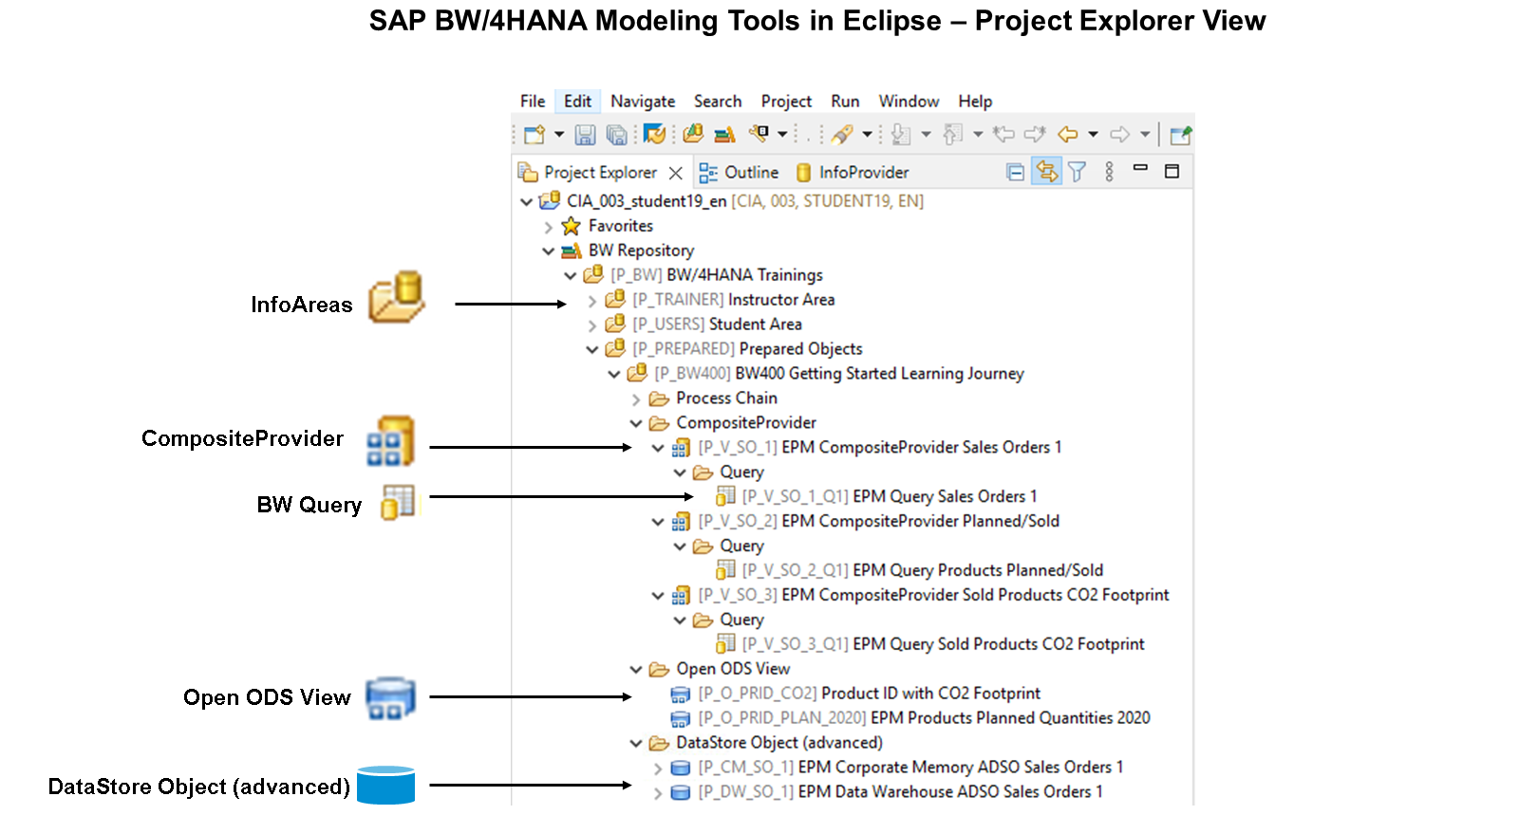Click the New wizard toolbar icon
Viewport: 1519px width, 815px height.
pos(534,135)
